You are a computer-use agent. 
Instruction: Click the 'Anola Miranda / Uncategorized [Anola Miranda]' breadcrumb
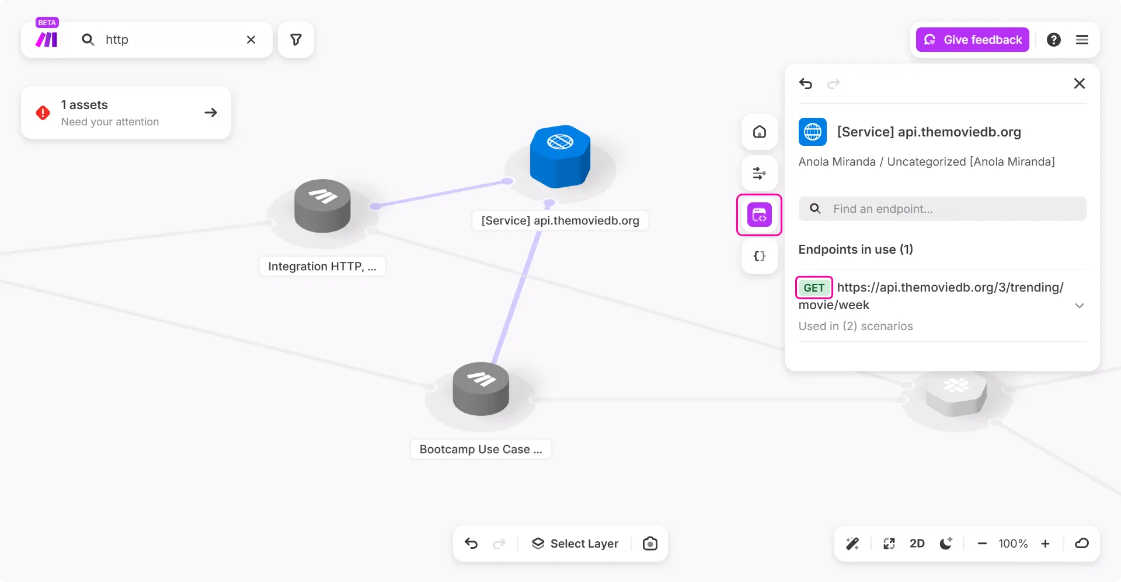point(927,162)
